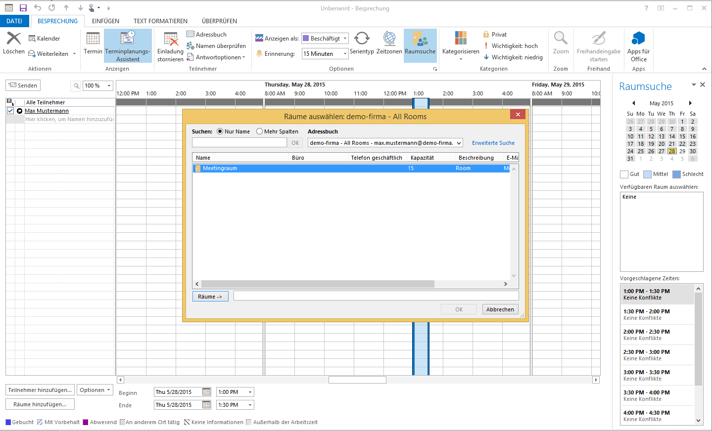Select the Meetingraum row

(351, 169)
